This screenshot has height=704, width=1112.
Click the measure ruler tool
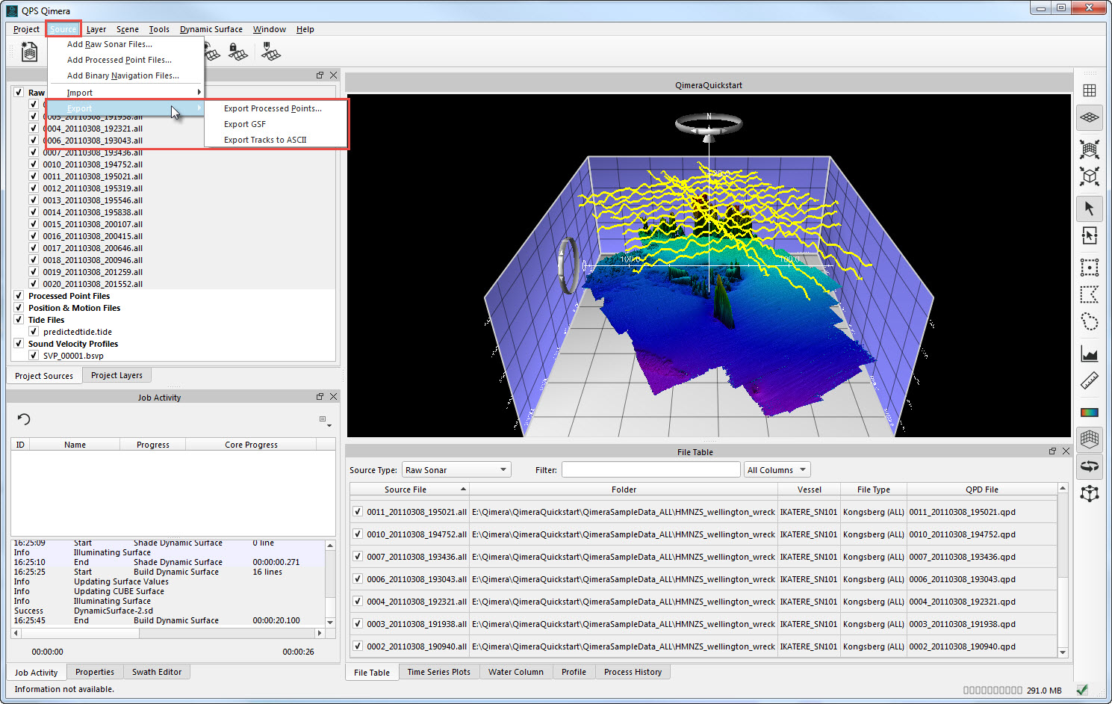1089,381
